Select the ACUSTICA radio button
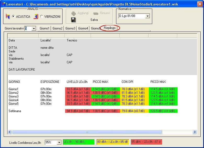Screen dimensions: 204x148 13,16
